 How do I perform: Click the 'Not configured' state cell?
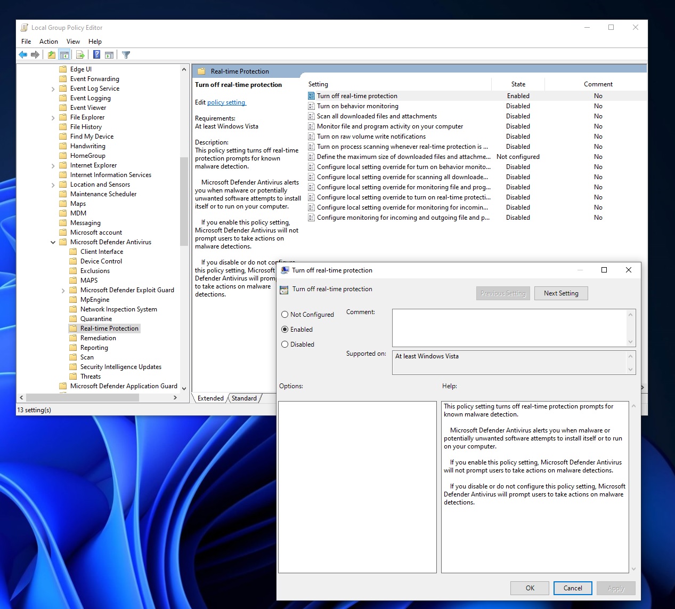[x=518, y=157]
